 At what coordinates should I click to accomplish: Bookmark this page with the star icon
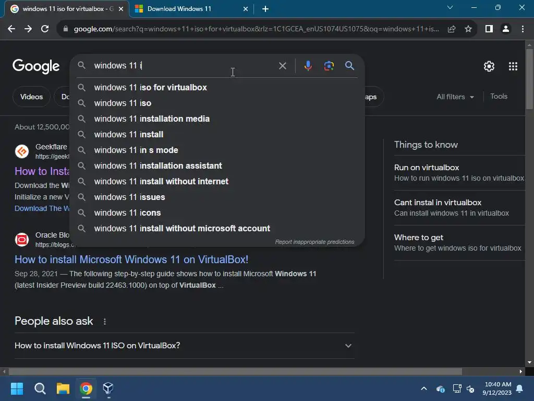click(468, 29)
